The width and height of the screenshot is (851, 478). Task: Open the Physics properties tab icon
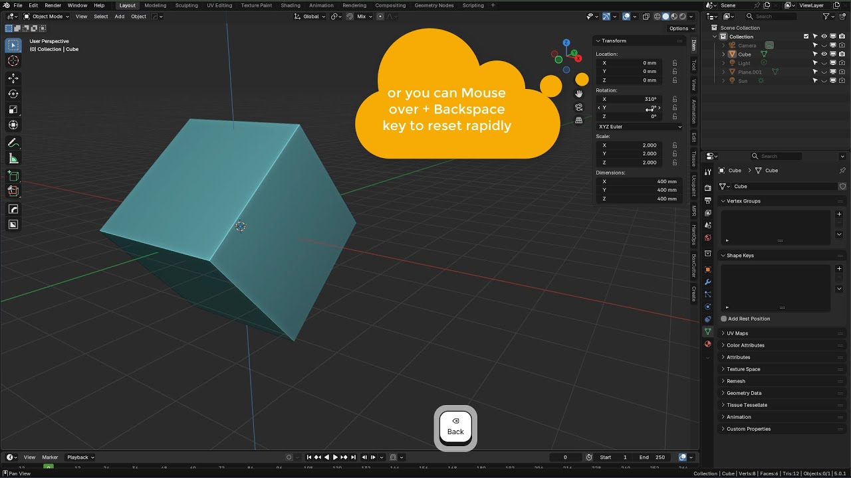pyautogui.click(x=707, y=307)
